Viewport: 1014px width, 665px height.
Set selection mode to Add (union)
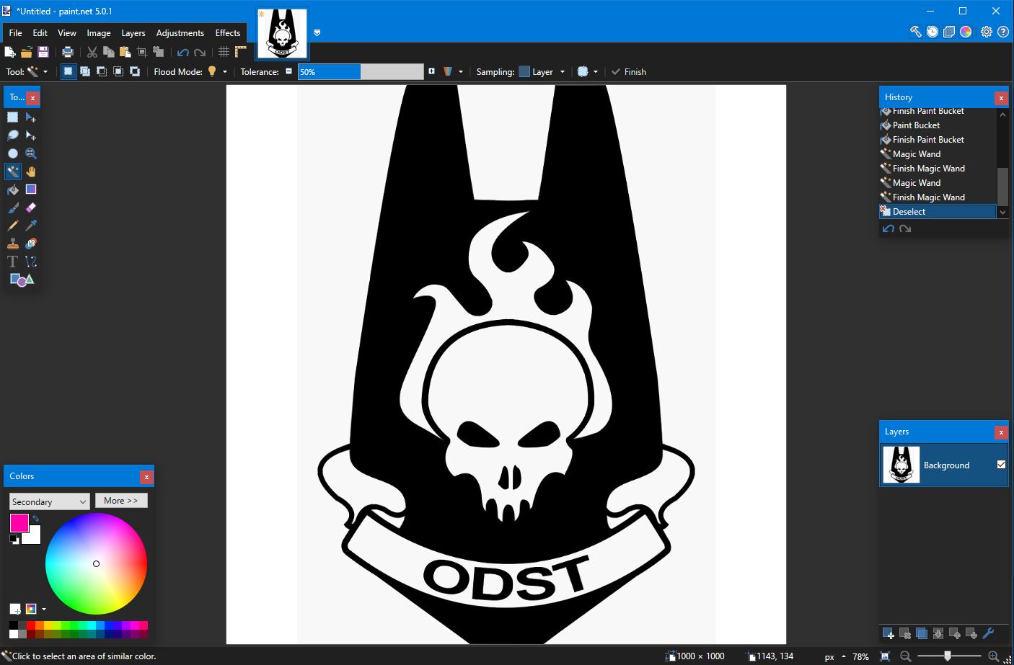(x=85, y=71)
